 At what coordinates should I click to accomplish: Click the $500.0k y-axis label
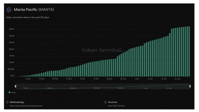[x=11, y=69]
